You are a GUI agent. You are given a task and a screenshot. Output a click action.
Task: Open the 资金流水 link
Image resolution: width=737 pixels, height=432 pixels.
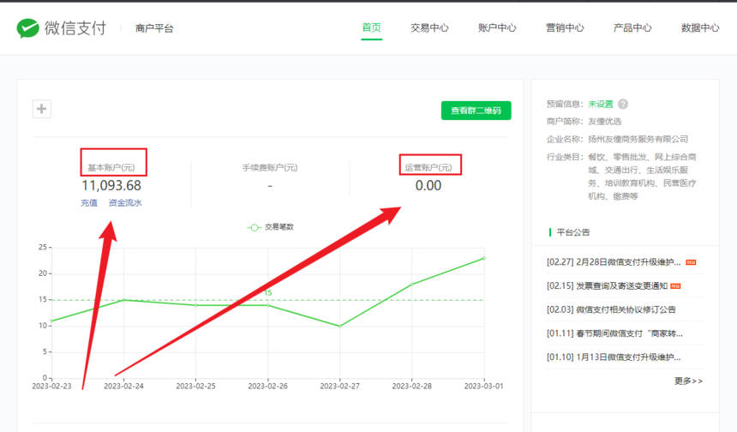point(125,203)
